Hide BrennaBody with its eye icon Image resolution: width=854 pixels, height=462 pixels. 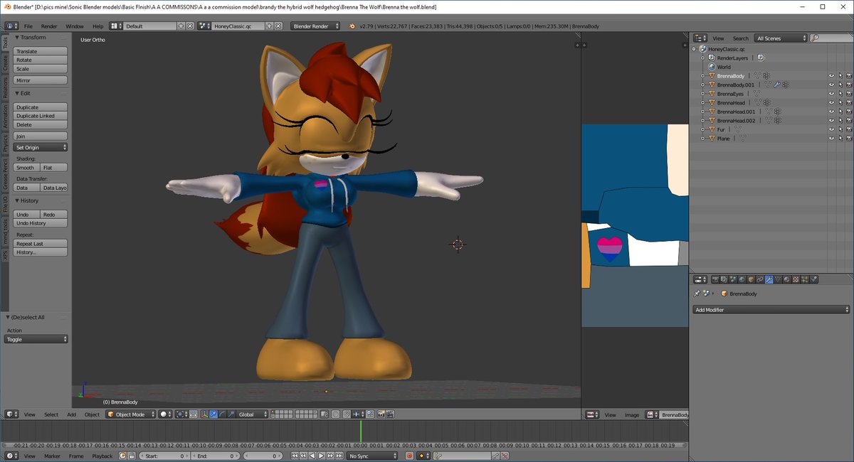tap(831, 75)
